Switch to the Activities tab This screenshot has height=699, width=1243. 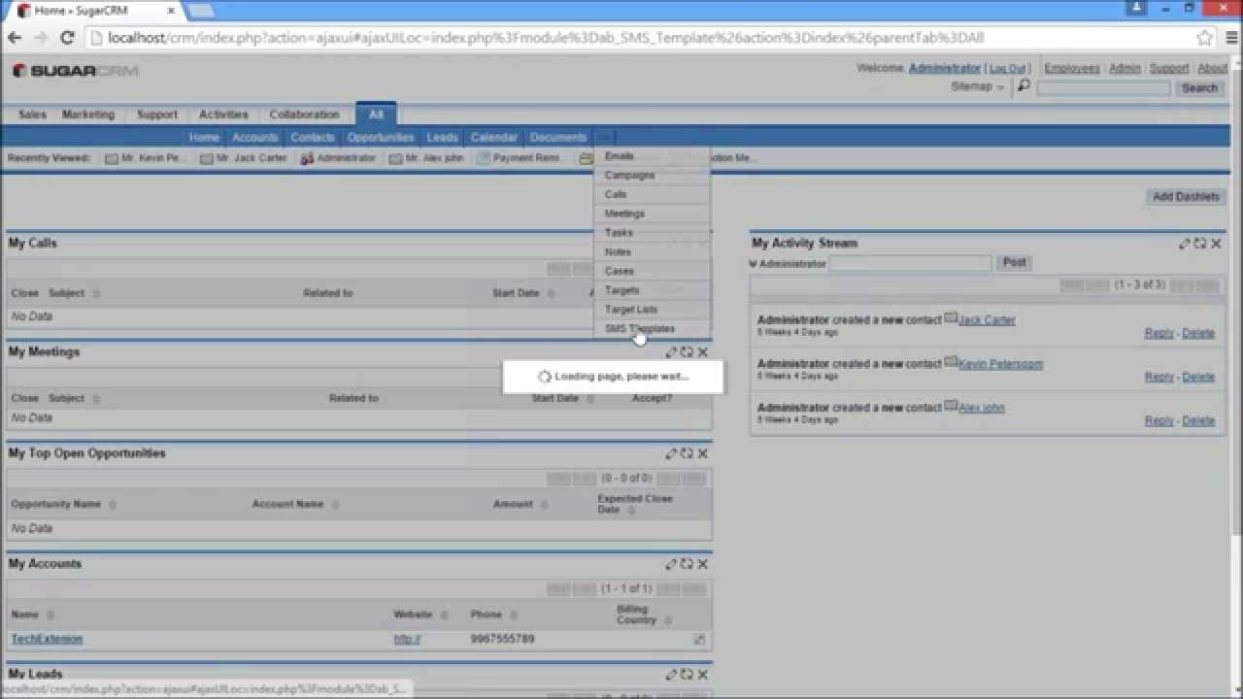pos(223,115)
